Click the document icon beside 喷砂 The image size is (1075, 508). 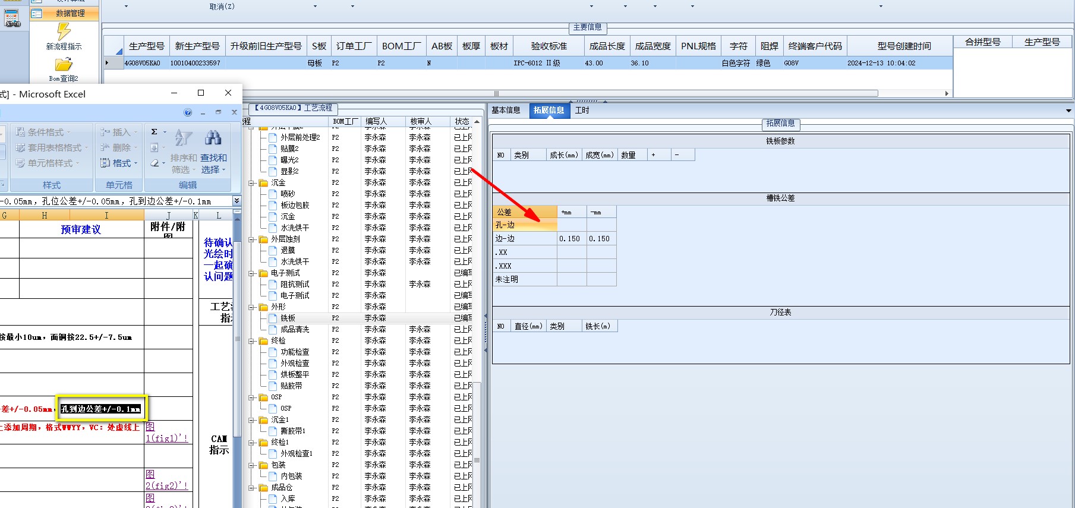[273, 194]
